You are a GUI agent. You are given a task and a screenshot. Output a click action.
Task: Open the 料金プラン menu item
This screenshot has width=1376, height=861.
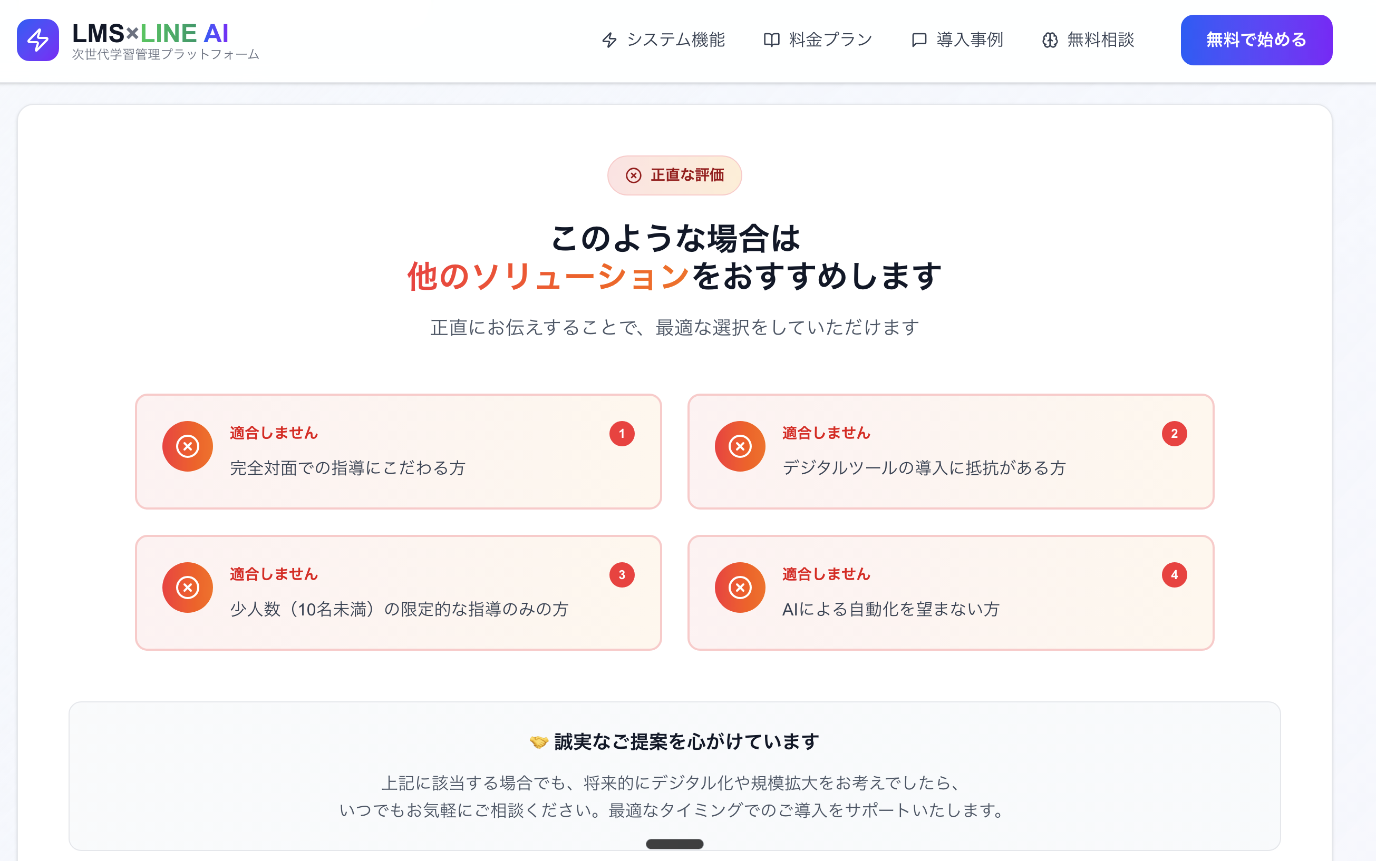click(830, 40)
